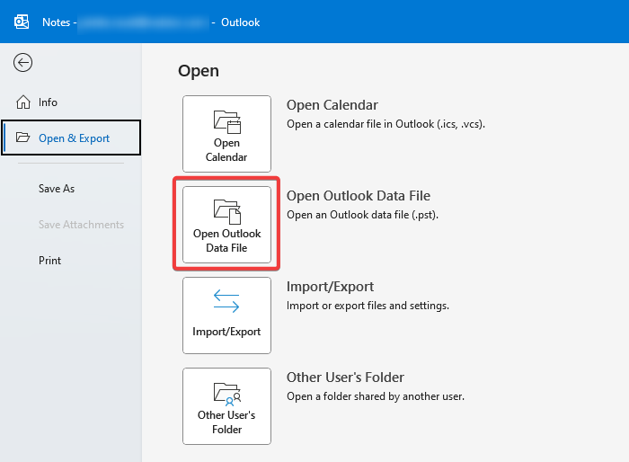This screenshot has height=462, width=629.
Task: Click the Outlook logo in title bar
Action: [22, 22]
